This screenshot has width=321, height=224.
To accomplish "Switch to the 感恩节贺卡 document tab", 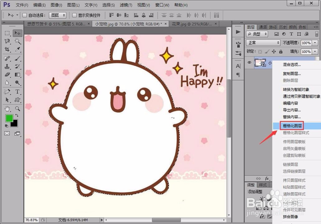I will 58,24.
